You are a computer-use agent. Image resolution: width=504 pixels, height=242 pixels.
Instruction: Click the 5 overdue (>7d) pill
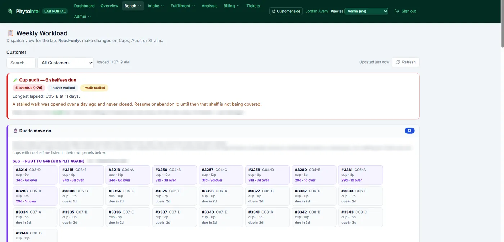pyautogui.click(x=29, y=88)
